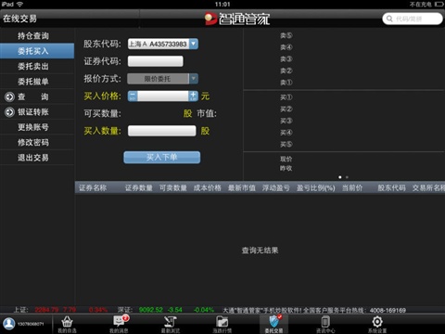The width and height of the screenshot is (445, 334).
Task: Click the search box for 代码/简拼
Action: [x=413, y=19]
